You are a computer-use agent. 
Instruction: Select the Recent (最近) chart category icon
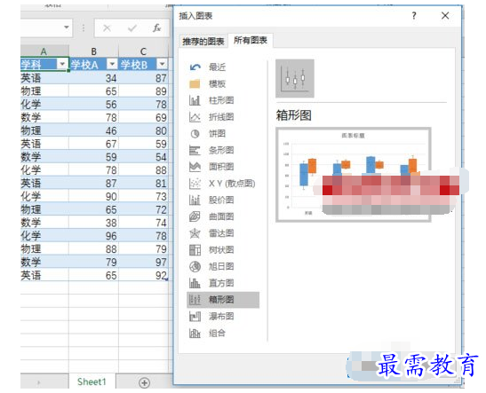click(195, 67)
